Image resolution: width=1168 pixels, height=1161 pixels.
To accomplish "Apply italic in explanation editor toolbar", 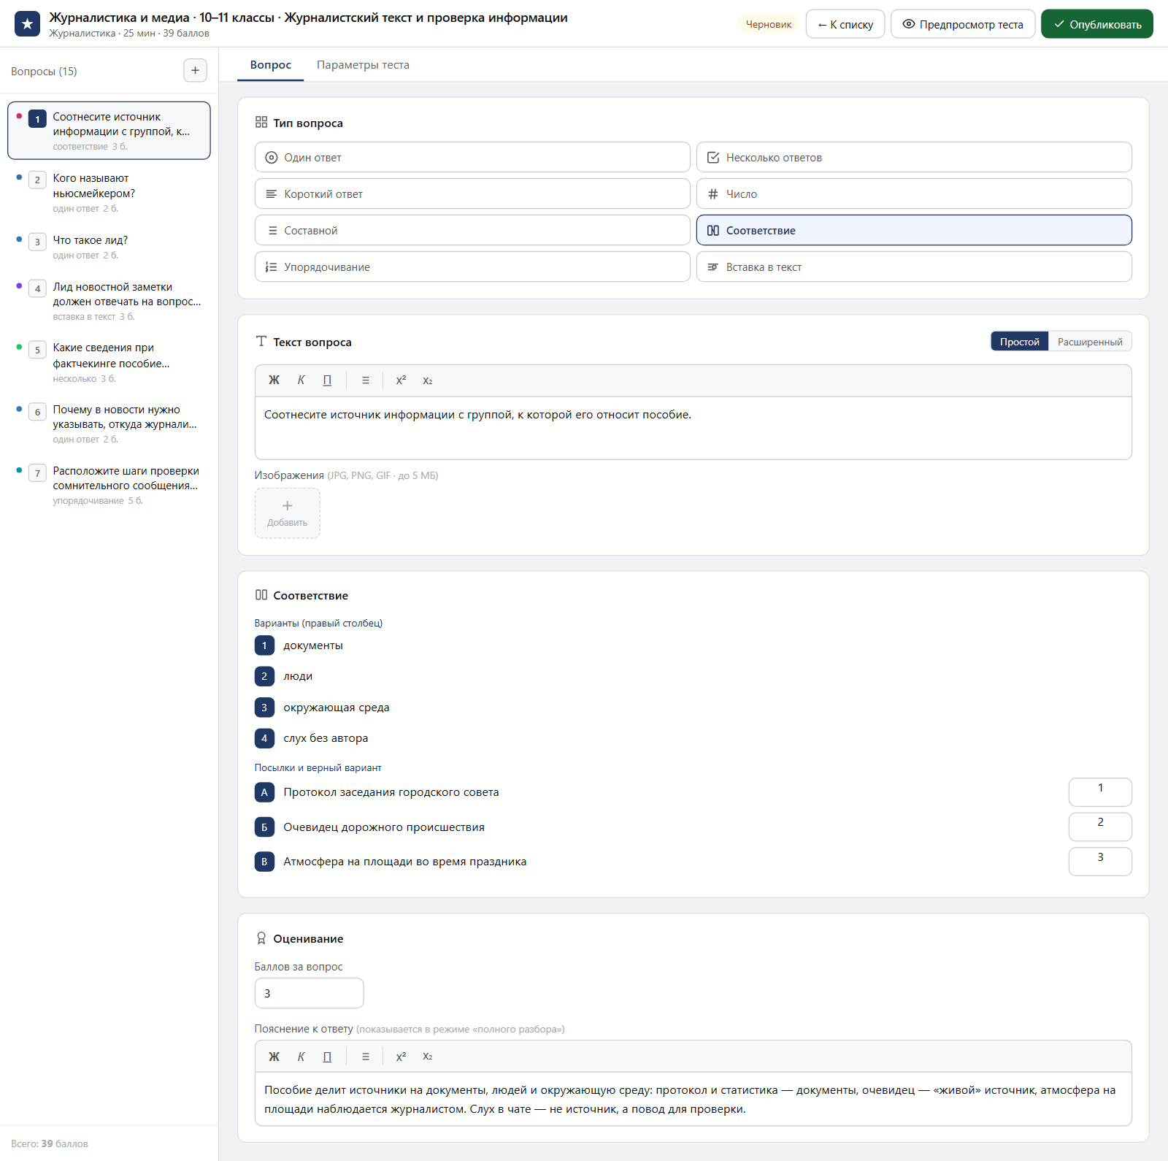I will pyautogui.click(x=301, y=1057).
